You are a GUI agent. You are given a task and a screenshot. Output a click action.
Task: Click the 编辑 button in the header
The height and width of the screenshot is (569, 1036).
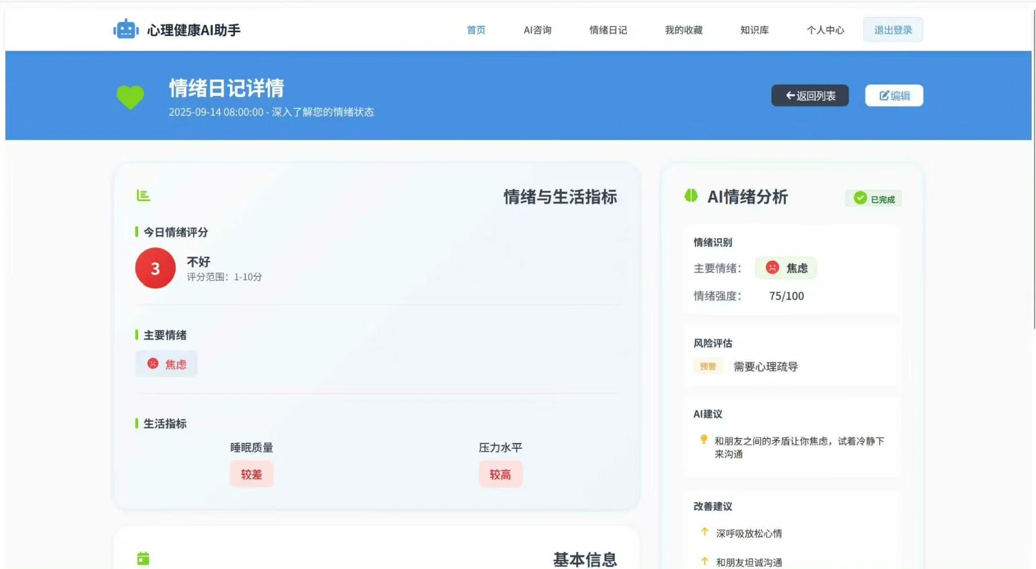pyautogui.click(x=894, y=95)
